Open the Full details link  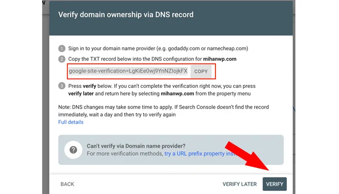pyautogui.click(x=71, y=122)
